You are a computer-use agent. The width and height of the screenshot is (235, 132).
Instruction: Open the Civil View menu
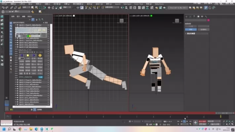click(x=138, y=4)
